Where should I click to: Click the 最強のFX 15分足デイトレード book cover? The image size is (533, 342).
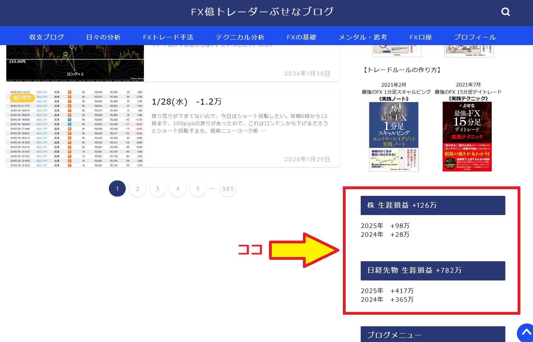(467, 136)
